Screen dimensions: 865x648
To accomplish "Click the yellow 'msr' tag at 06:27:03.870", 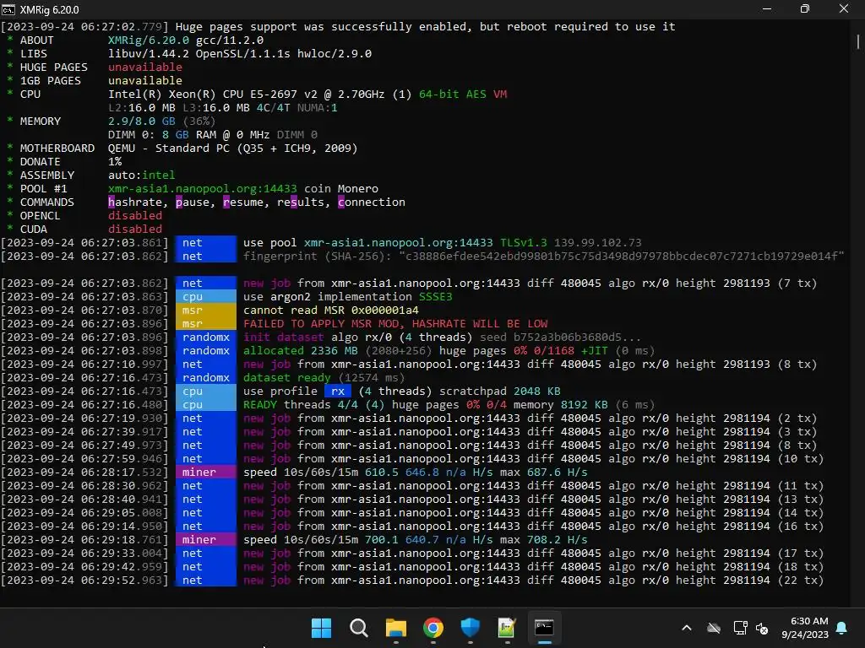I will click(x=206, y=310).
